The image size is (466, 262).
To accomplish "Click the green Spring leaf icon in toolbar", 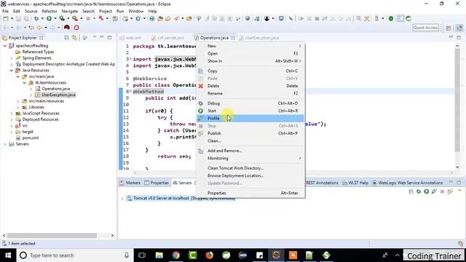I will pyautogui.click(x=408, y=18).
